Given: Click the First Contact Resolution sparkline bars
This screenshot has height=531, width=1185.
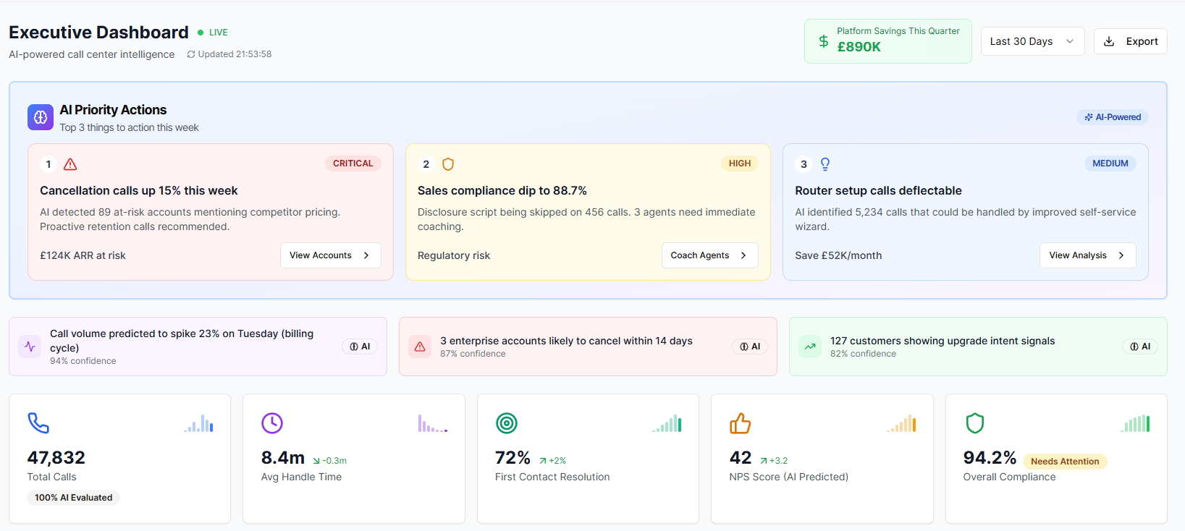Looking at the screenshot, I should click(667, 423).
